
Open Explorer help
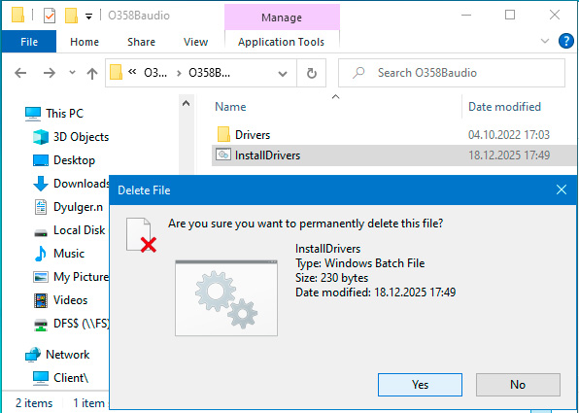point(566,41)
